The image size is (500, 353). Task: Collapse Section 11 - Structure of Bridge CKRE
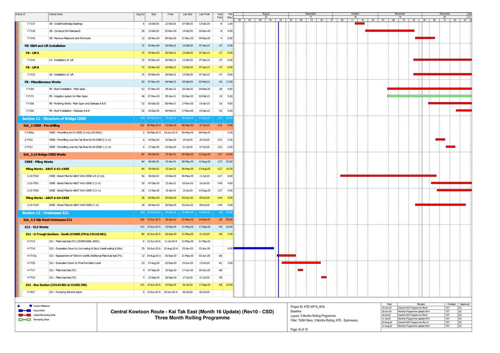(54, 118)
